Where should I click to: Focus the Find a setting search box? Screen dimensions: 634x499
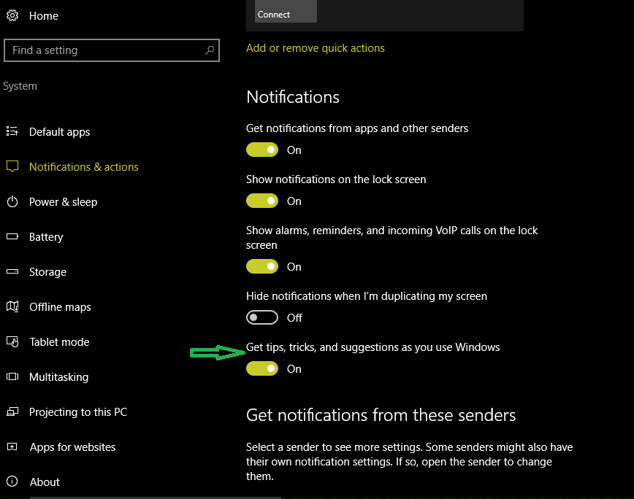[112, 50]
